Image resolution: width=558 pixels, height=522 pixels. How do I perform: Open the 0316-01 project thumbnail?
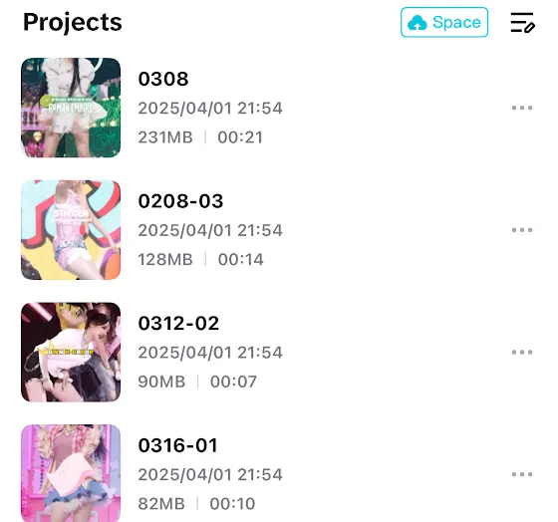point(71,473)
